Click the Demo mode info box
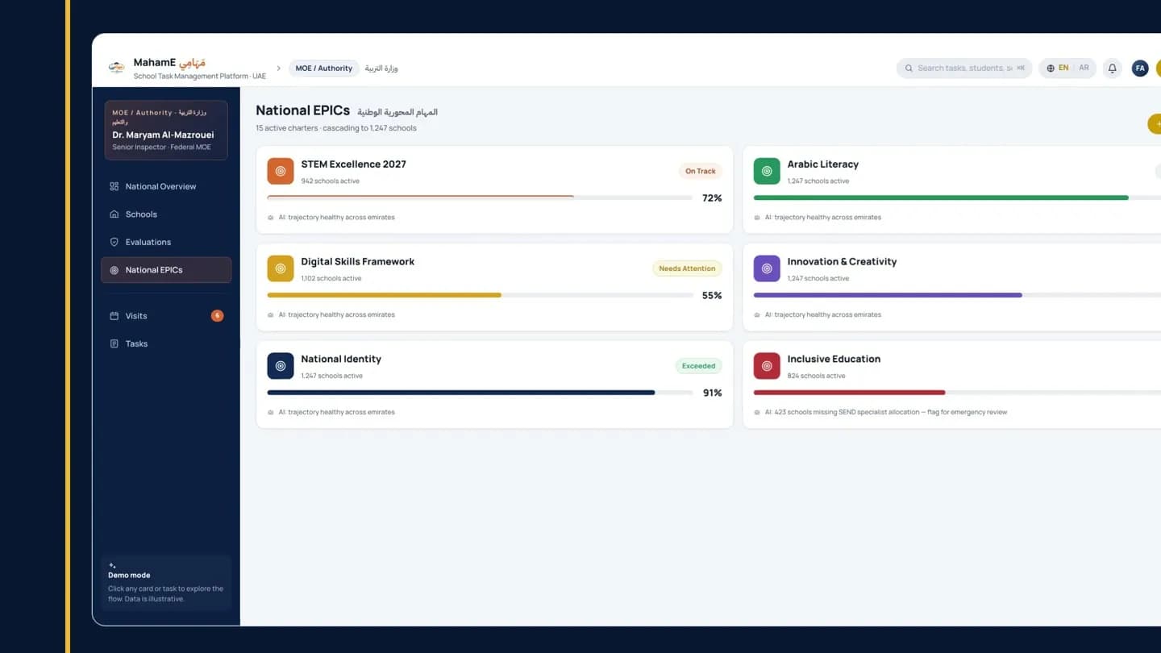 pyautogui.click(x=166, y=584)
